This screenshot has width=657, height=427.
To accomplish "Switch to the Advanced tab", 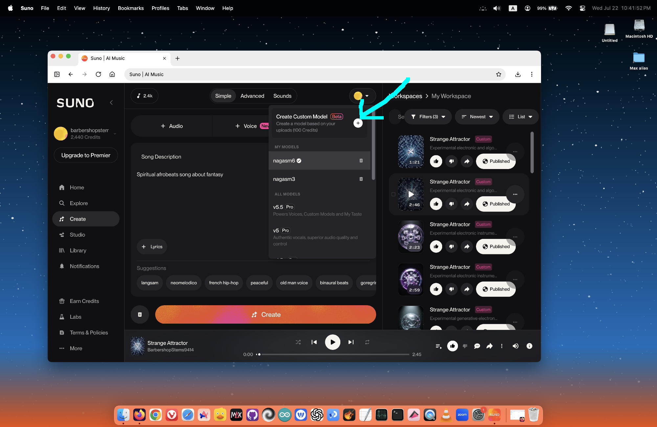I will [252, 96].
